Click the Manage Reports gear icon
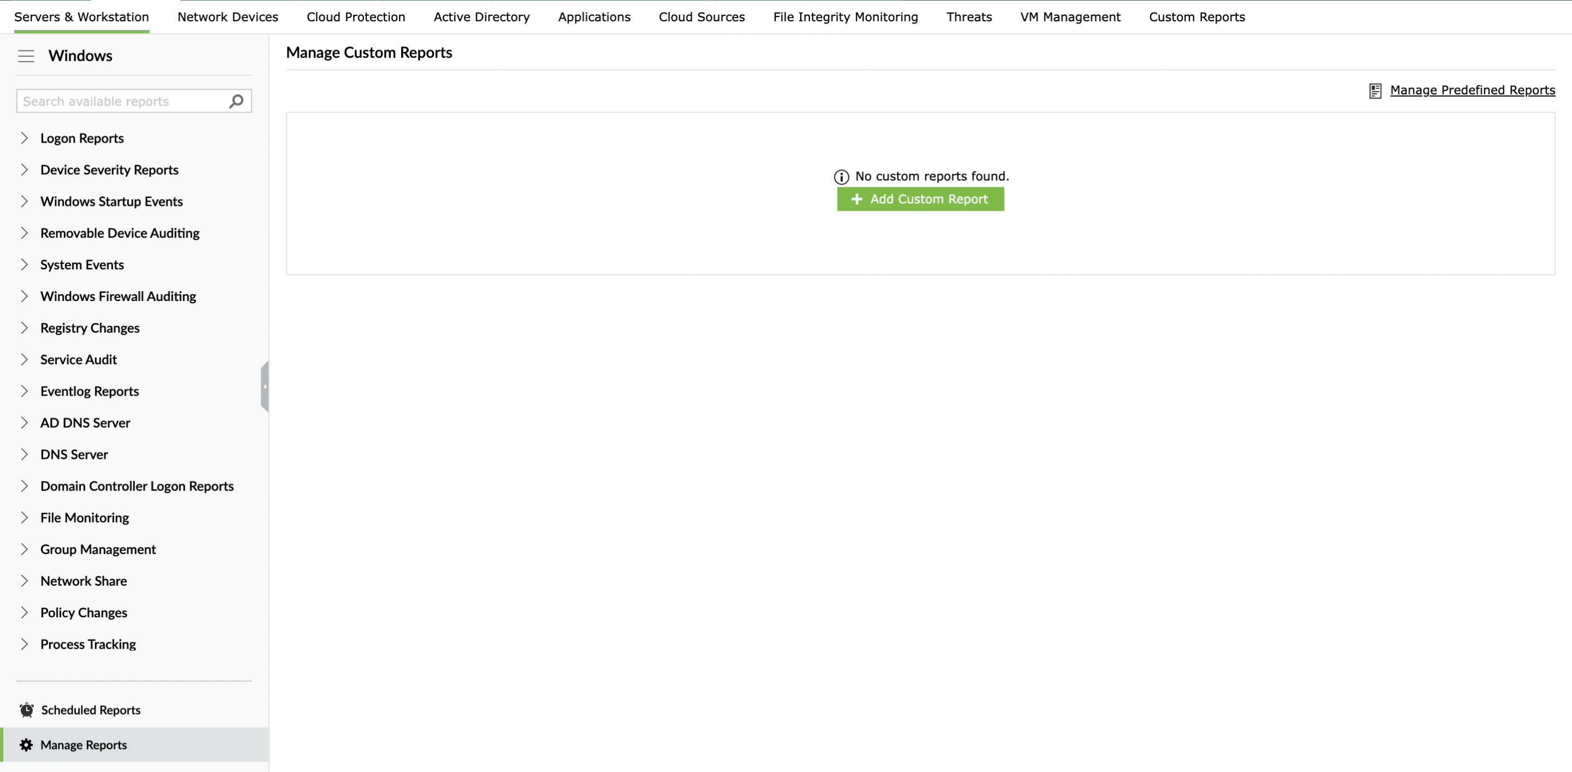The width and height of the screenshot is (1572, 772). click(x=26, y=745)
